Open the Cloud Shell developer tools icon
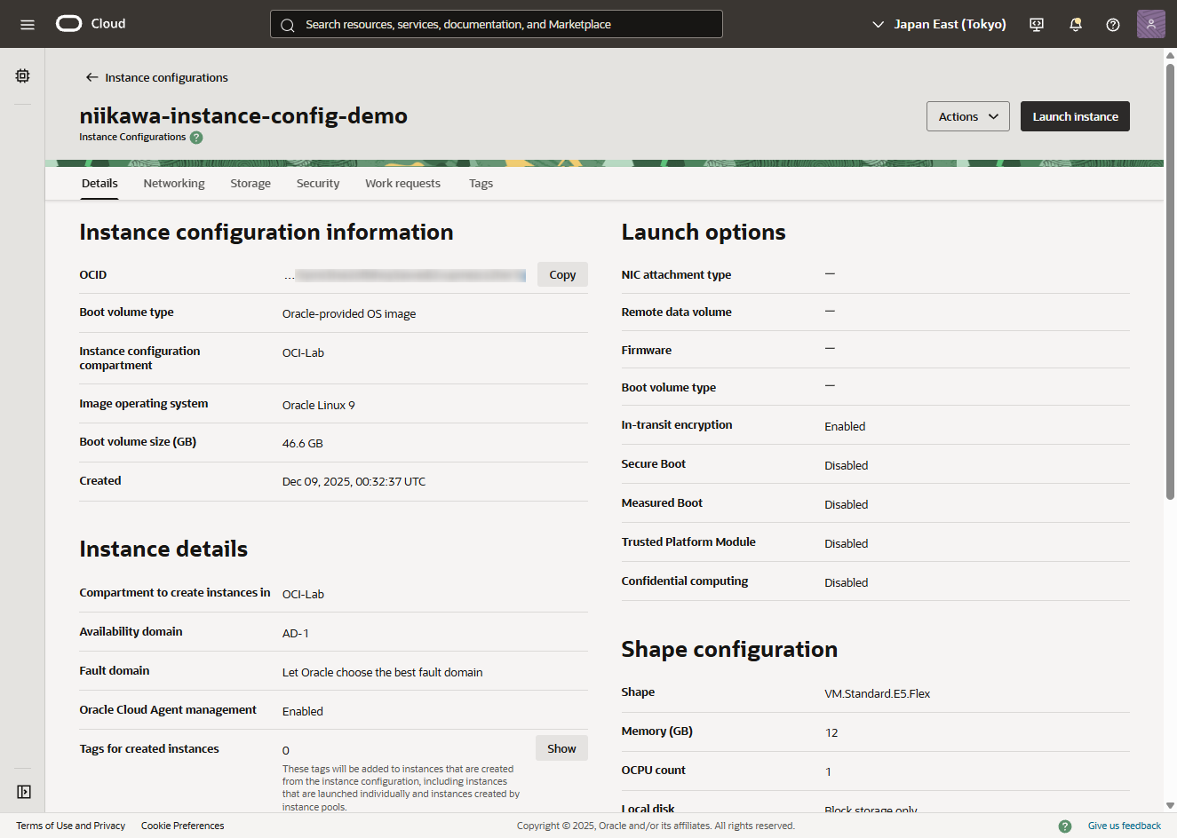Screen dimensions: 1177x838 coord(1036,24)
